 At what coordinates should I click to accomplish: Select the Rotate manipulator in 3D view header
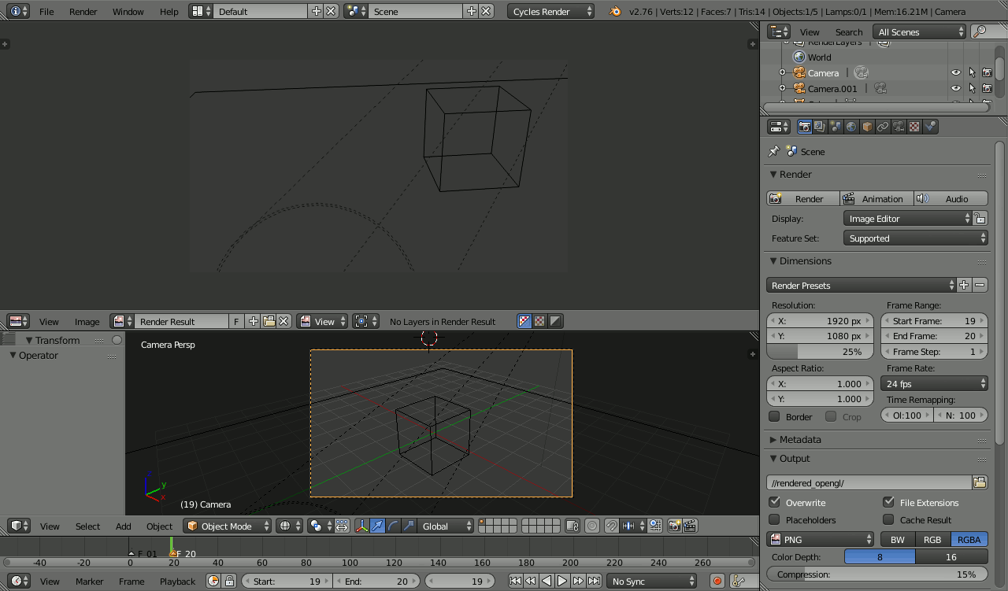(392, 526)
